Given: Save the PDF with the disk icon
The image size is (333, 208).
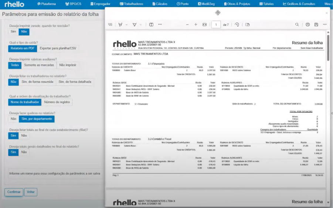Looking at the screenshot, I should pyautogui.click(x=316, y=25).
